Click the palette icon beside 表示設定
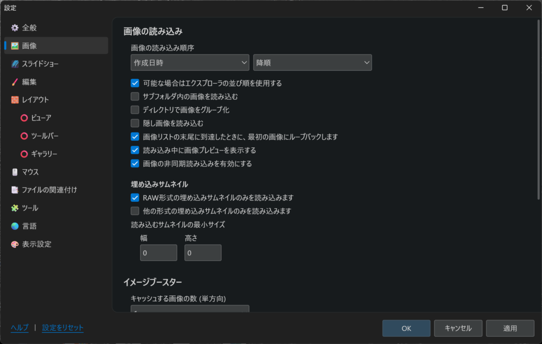542x344 pixels. point(15,244)
